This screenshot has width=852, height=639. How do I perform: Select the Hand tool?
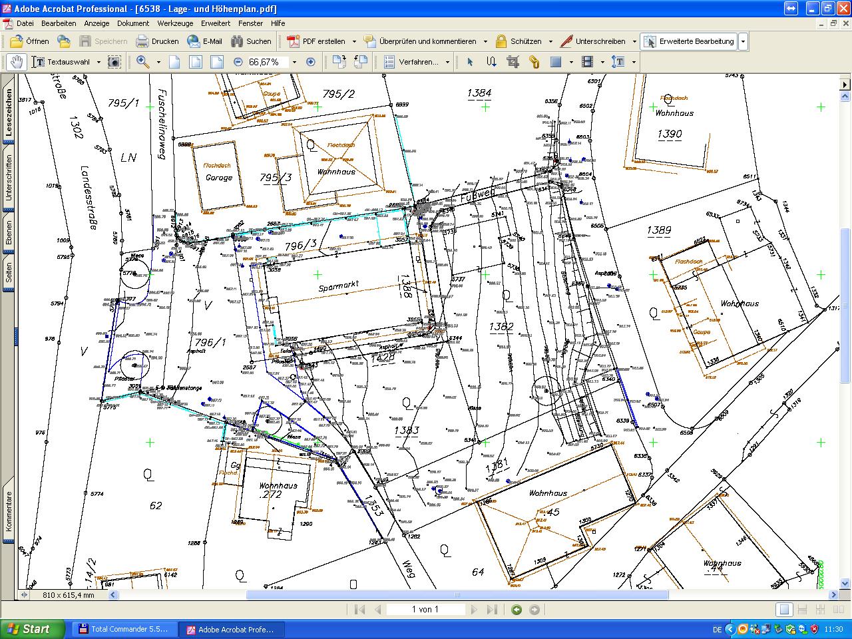[17, 62]
